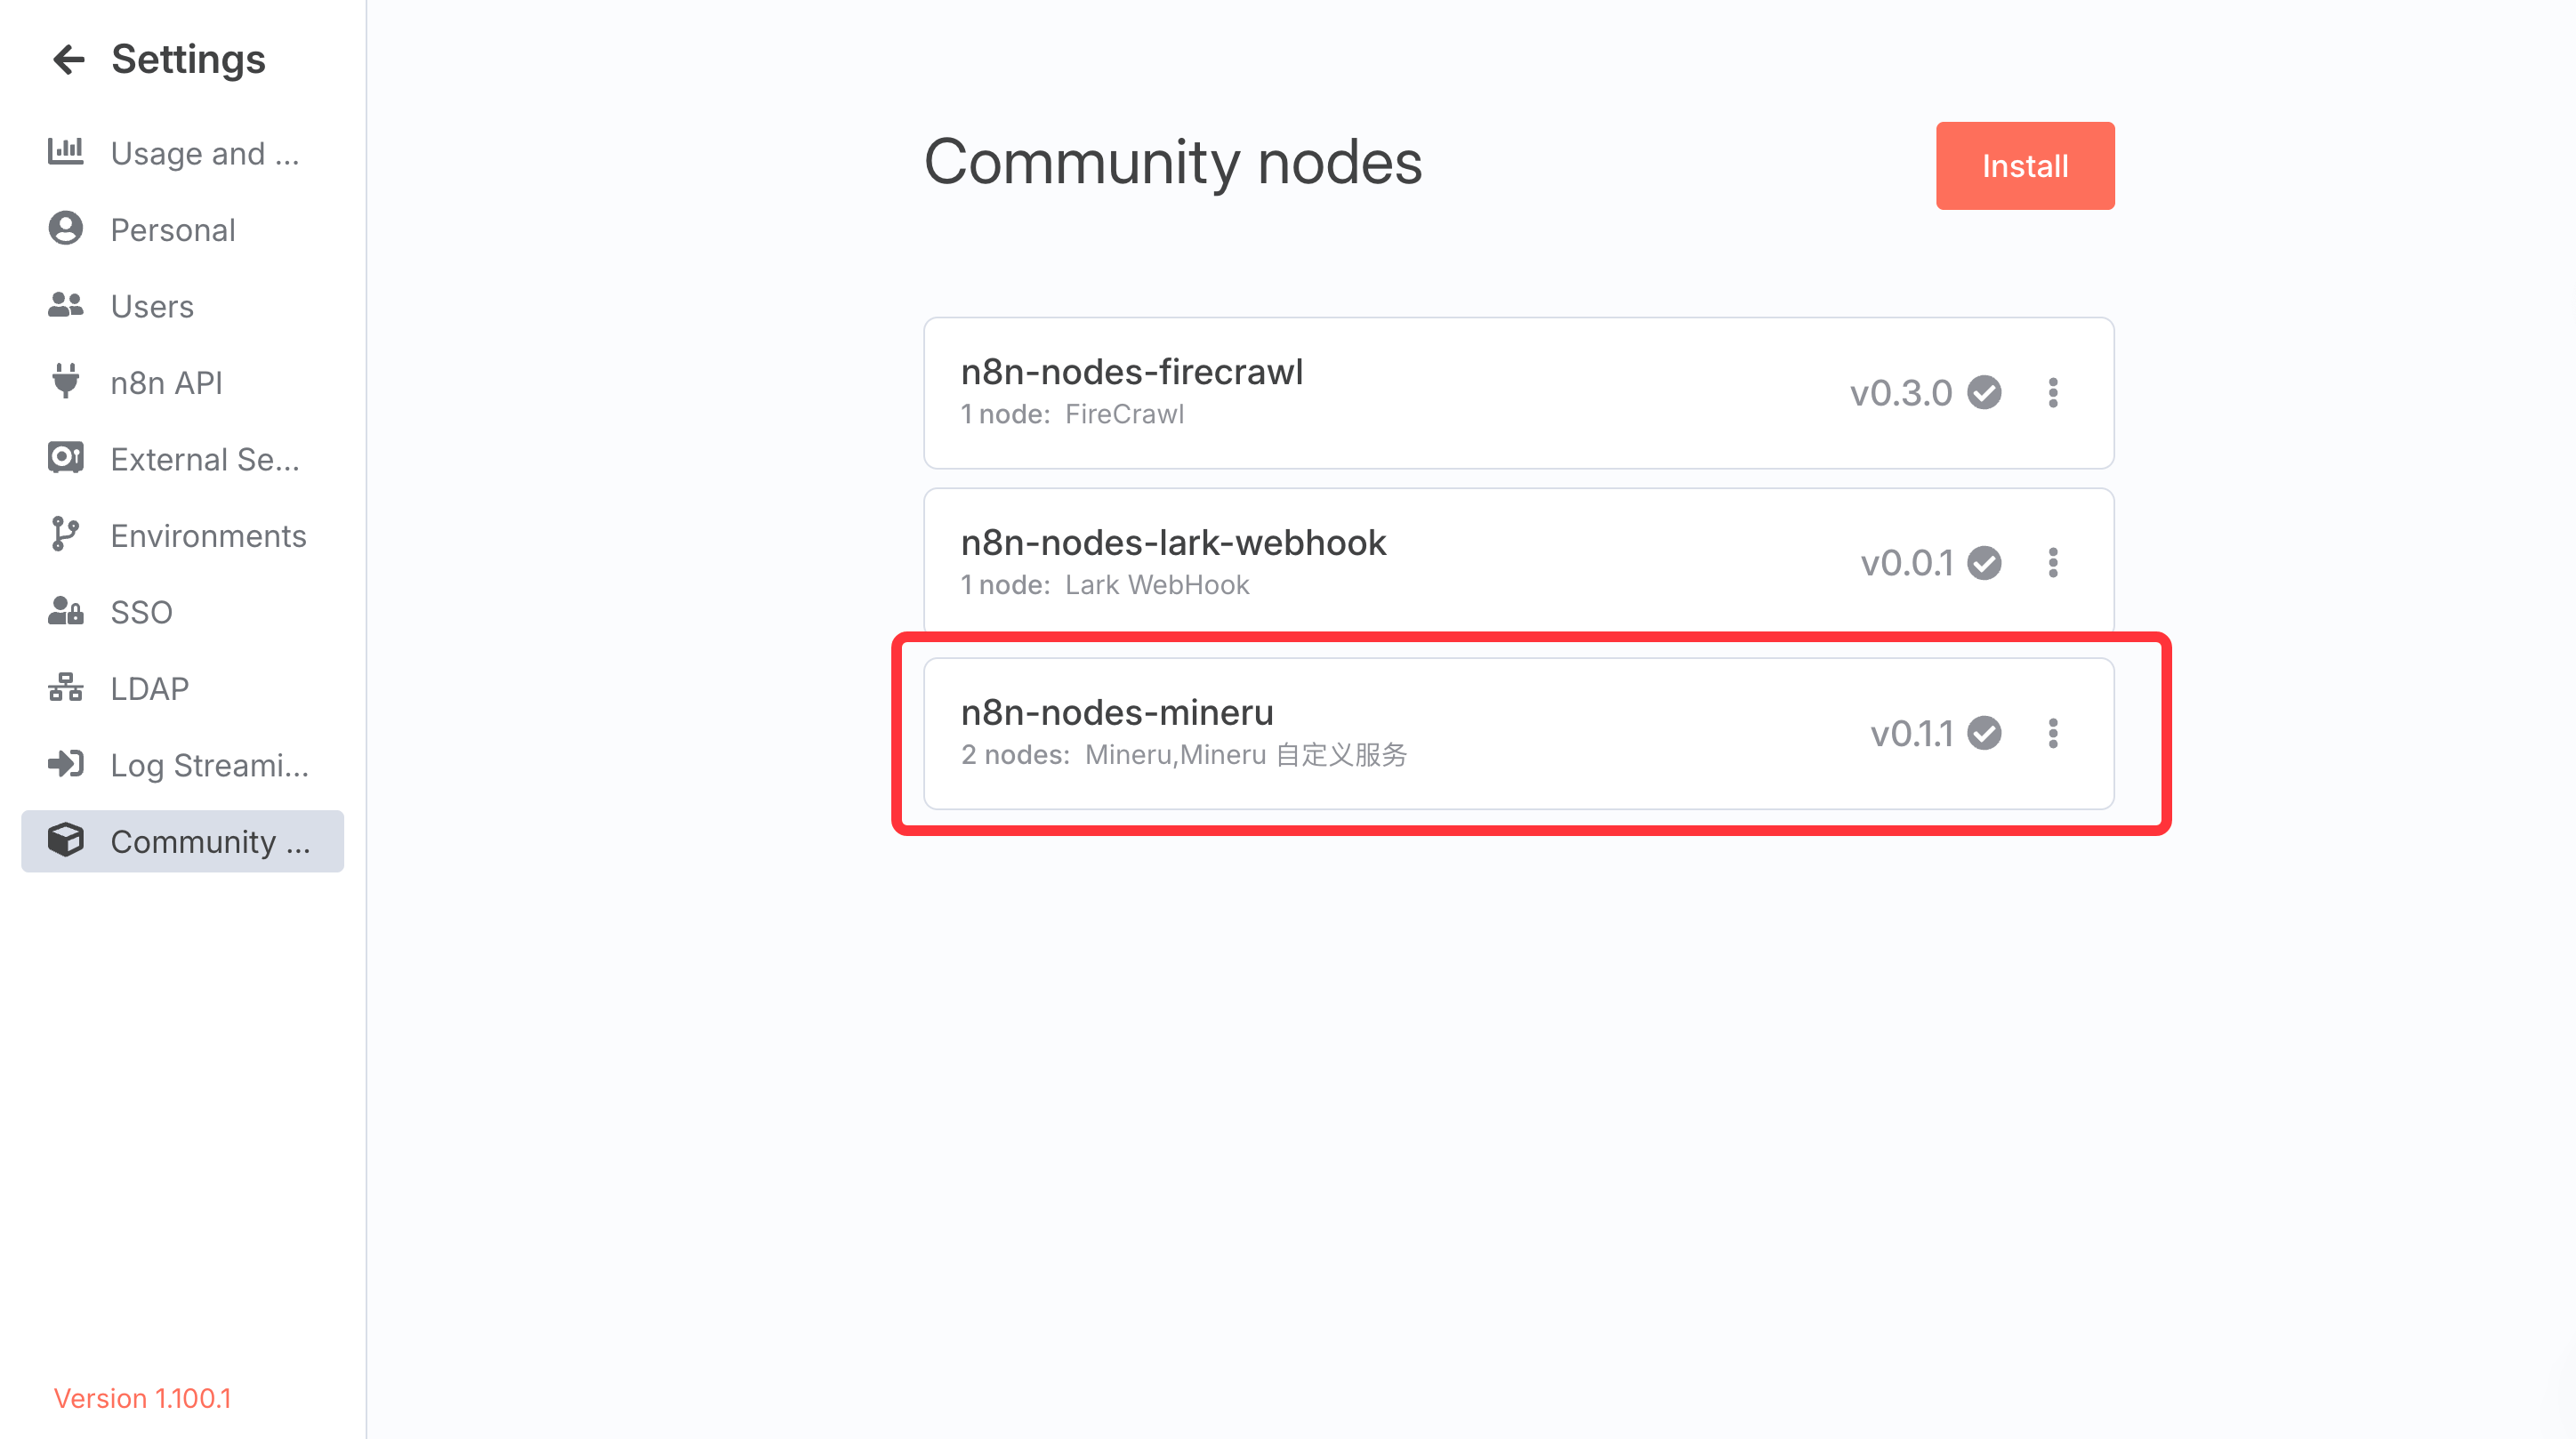Open the Users settings page
The width and height of the screenshot is (2576, 1439).
[152, 306]
